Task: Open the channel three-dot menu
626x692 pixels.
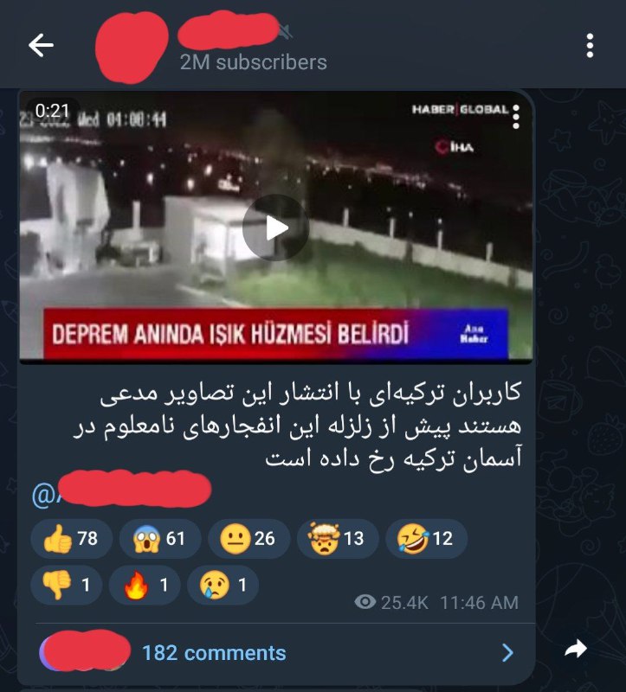Action: (590, 46)
